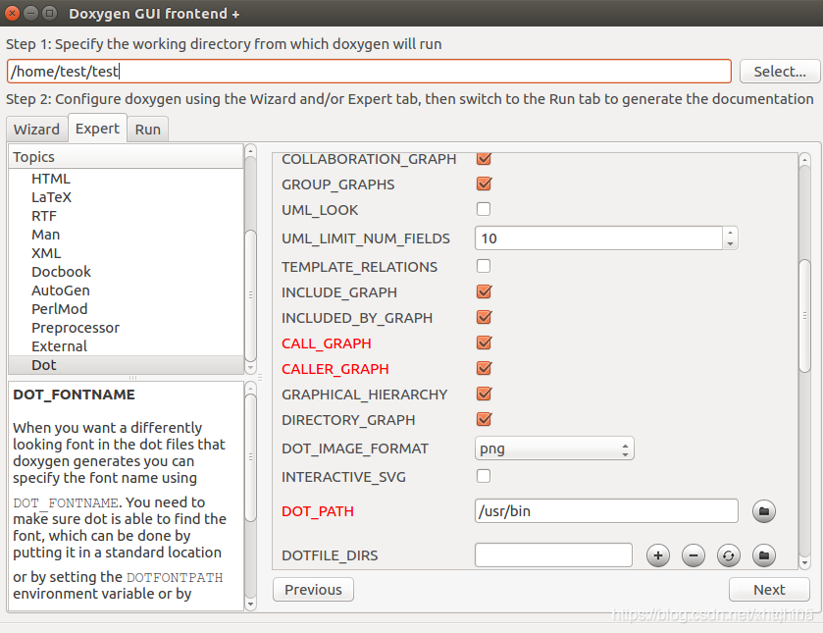Switch to the Wizard tab

(x=36, y=130)
